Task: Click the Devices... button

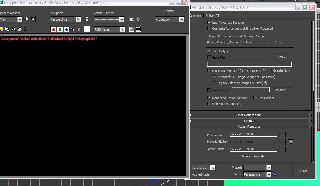Action: [281, 90]
